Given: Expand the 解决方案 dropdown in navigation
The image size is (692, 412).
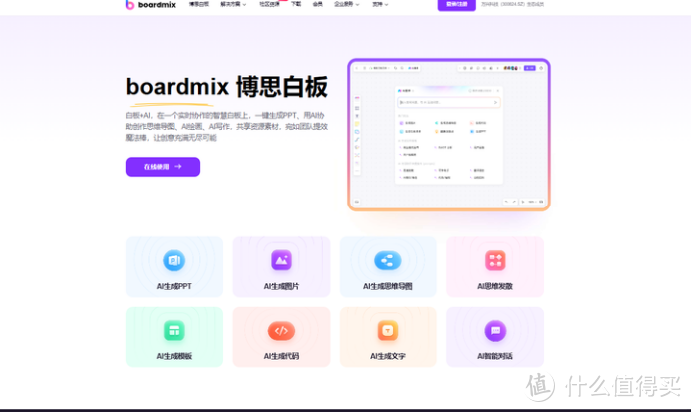Looking at the screenshot, I should (x=233, y=4).
